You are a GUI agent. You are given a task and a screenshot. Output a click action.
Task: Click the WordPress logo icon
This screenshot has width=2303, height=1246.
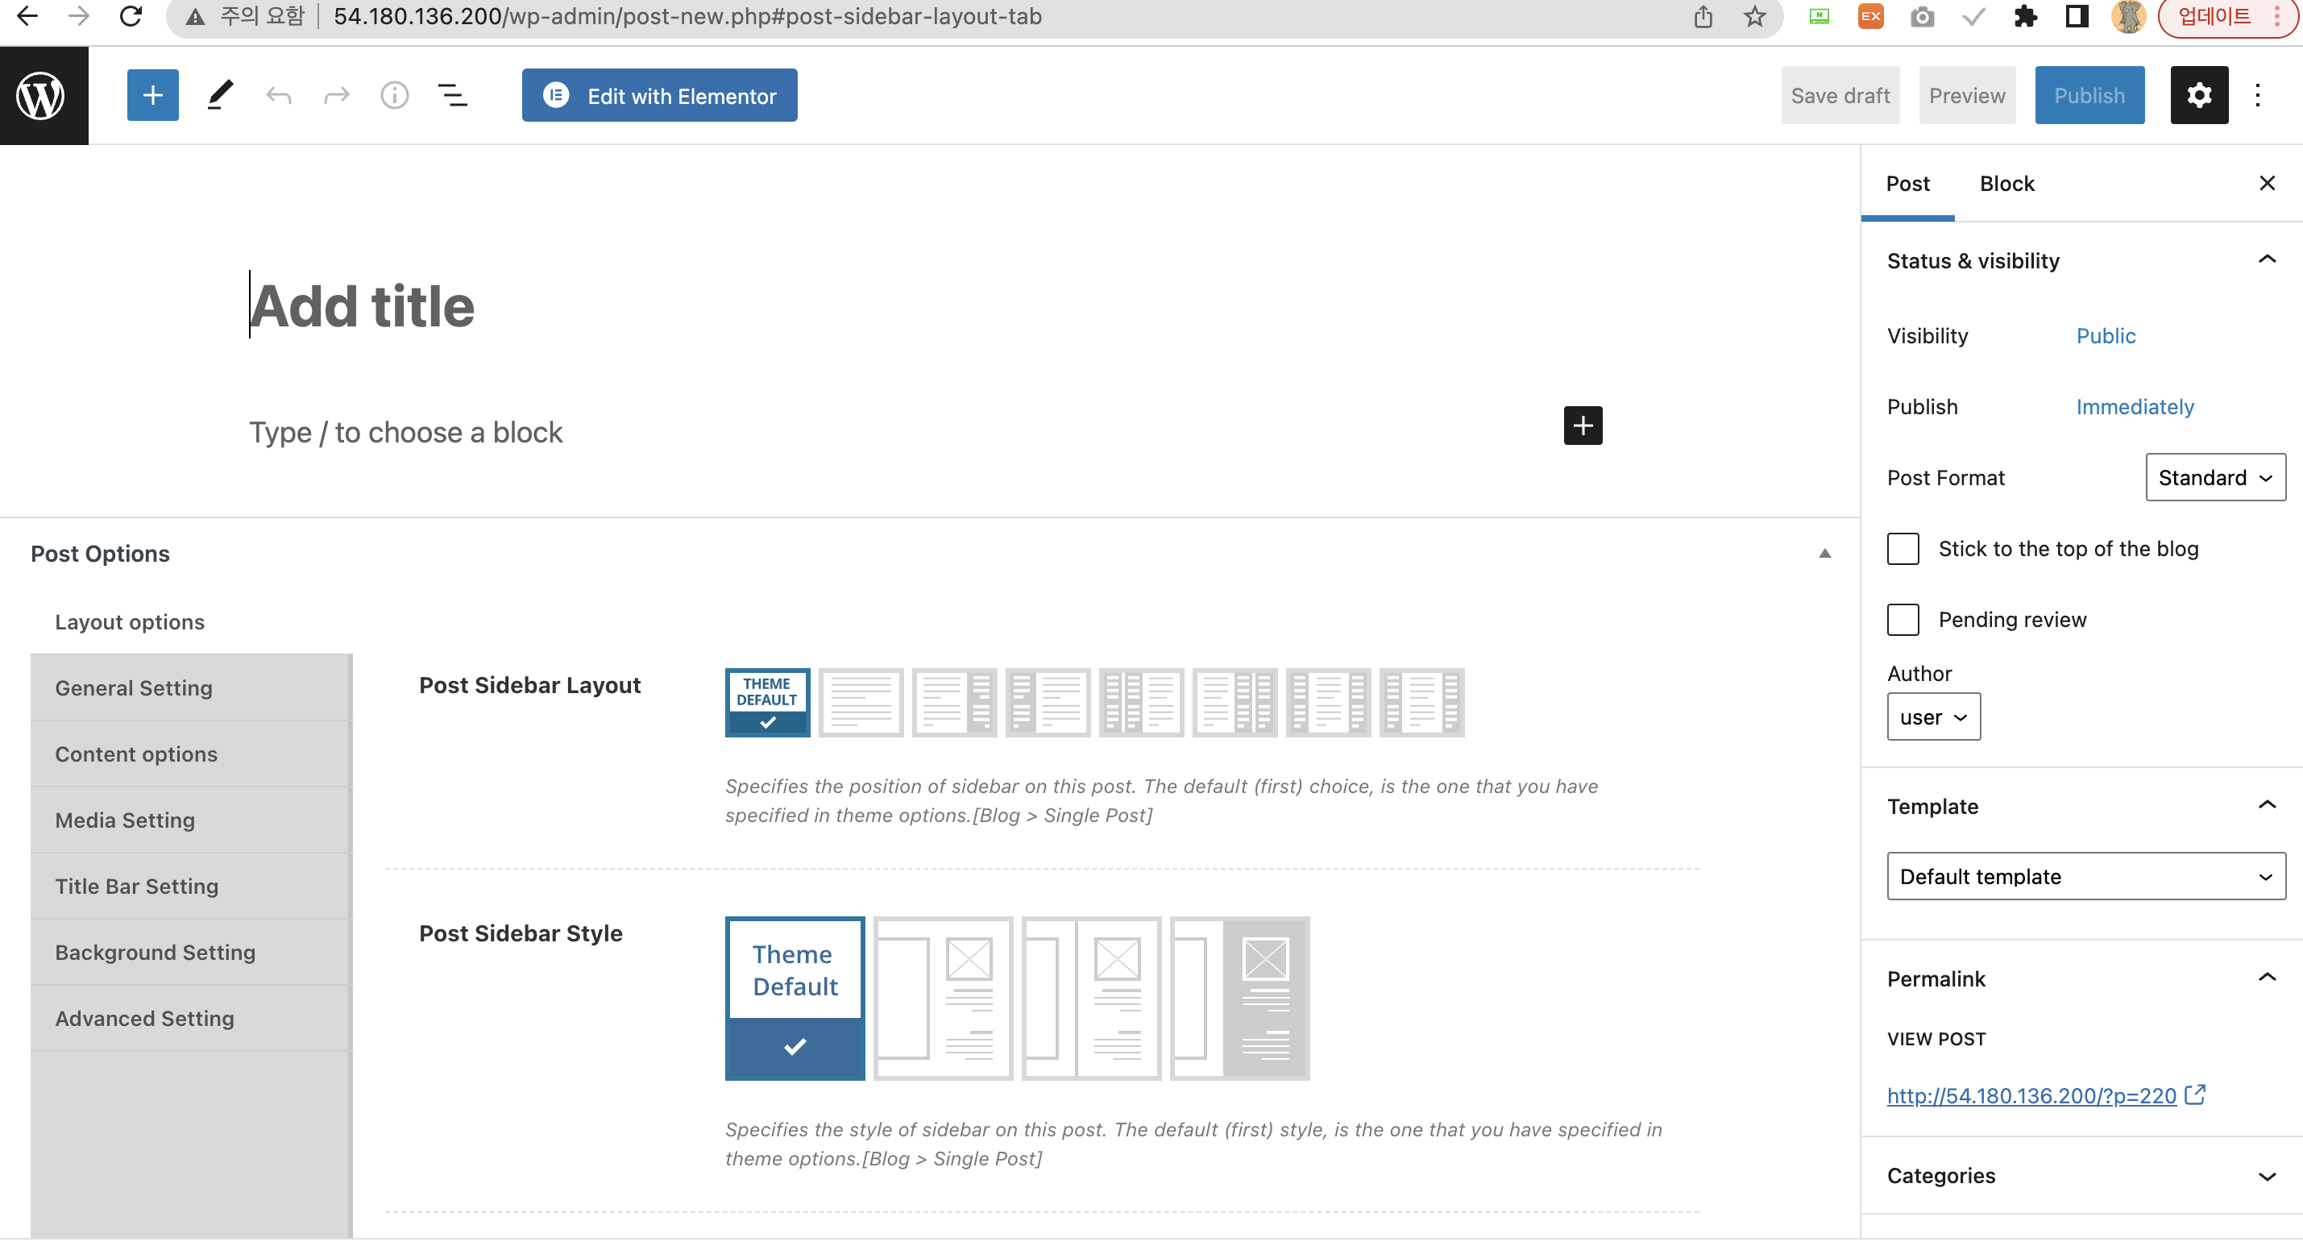42,96
